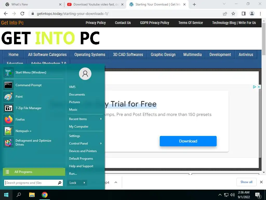This screenshot has height=200, width=266.
Task: Click the browser address bar URL
Action: (x=72, y=14)
